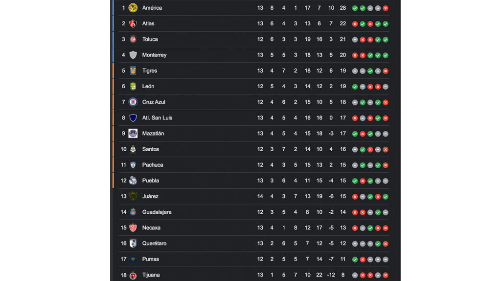This screenshot has width=501, height=281.
Task: Open the Guadalajara team page
Action: pyautogui.click(x=157, y=212)
